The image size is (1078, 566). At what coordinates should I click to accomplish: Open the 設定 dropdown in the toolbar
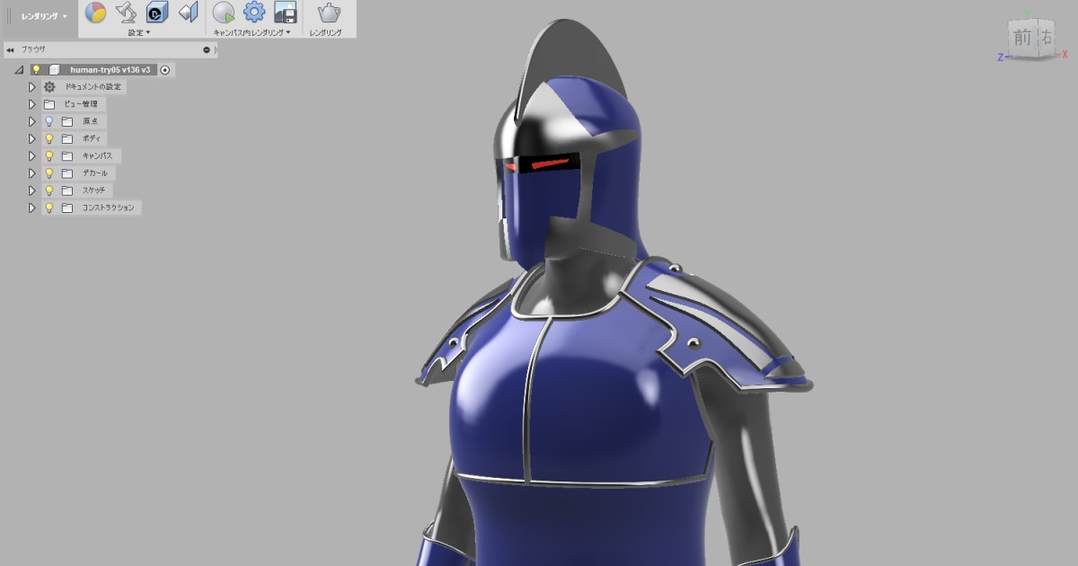137,31
